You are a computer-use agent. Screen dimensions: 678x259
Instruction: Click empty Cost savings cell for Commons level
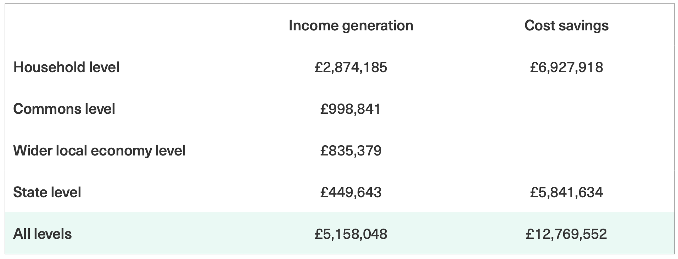pos(566,109)
